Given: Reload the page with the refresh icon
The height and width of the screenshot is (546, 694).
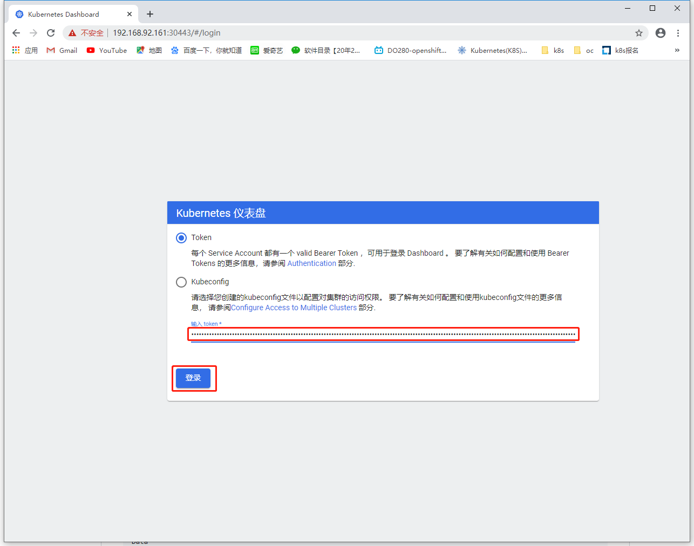Looking at the screenshot, I should pyautogui.click(x=51, y=33).
